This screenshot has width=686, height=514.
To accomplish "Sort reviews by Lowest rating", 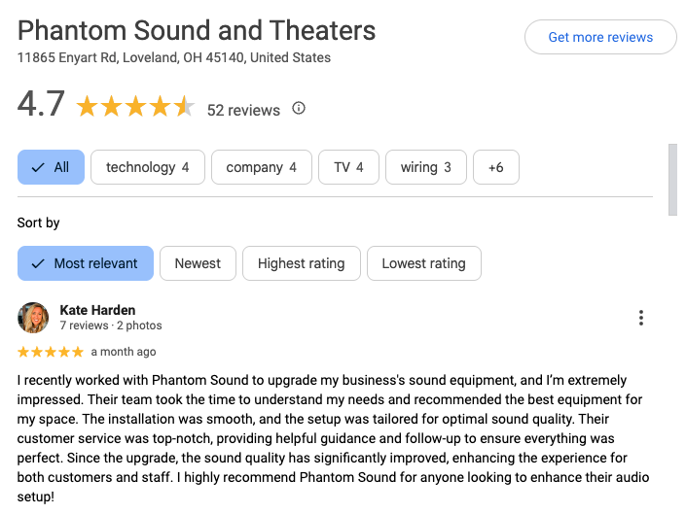I will tap(424, 263).
